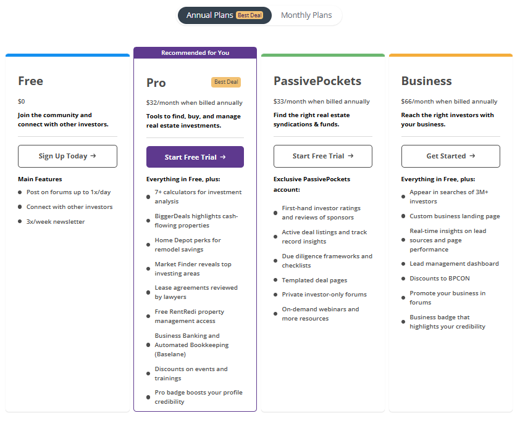
Task: Start the PassivePockets free trial
Action: point(323,157)
